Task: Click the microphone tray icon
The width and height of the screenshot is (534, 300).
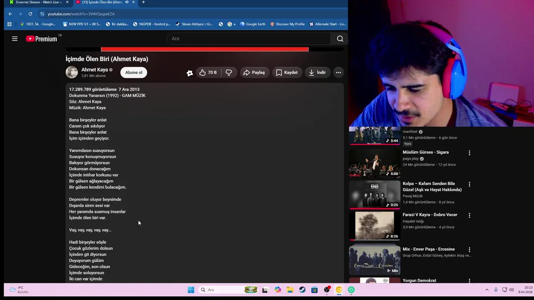Action: tap(496, 290)
